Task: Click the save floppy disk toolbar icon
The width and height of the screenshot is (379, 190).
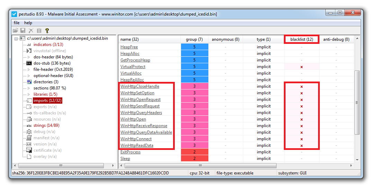Action: (23, 30)
